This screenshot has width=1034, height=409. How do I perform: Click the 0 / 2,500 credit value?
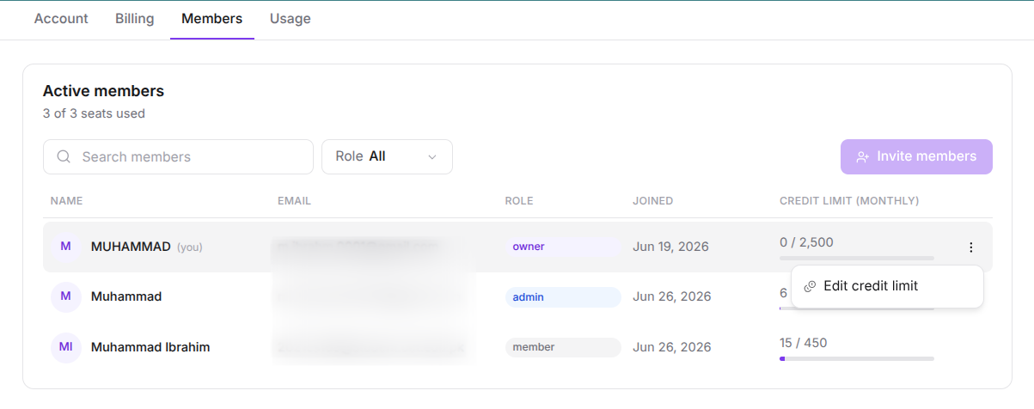806,242
